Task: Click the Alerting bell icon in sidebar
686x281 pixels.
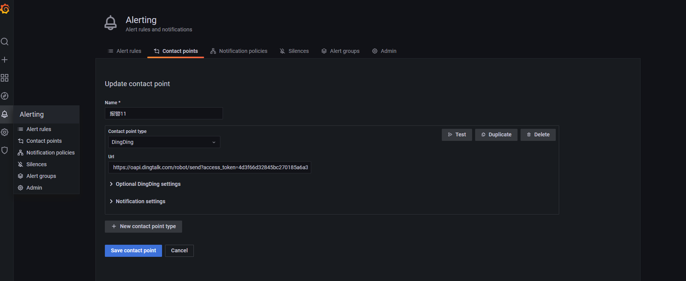Action: tap(5, 114)
